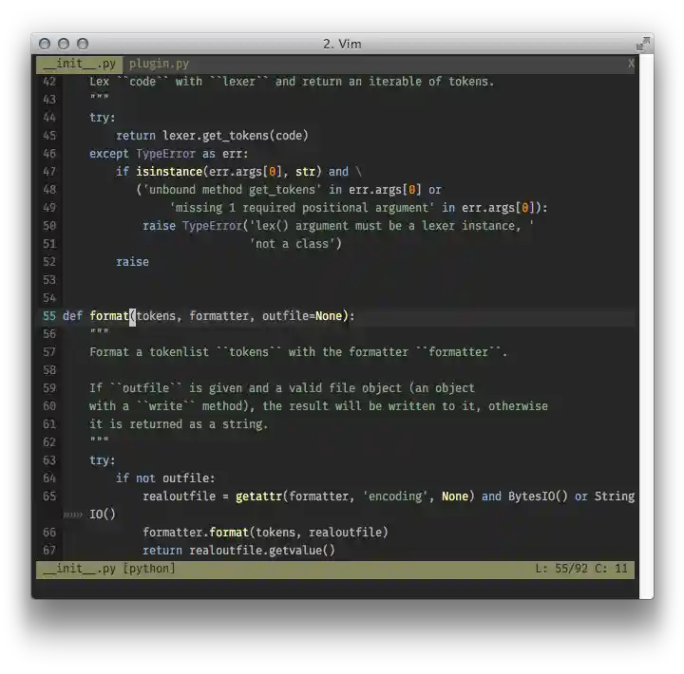Viewport: 684px width, 674px height.
Task: Click the 'not a class' string on line 51
Action: click(292, 244)
